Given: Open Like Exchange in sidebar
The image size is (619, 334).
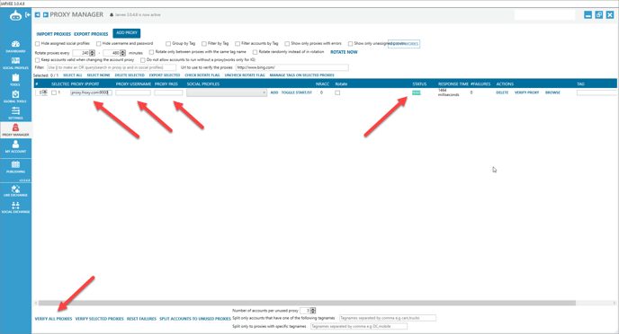Looking at the screenshot, I should 15,190.
